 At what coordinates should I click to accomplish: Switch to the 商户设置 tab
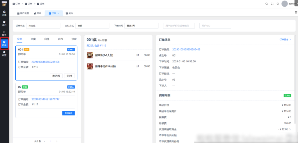(23, 13)
